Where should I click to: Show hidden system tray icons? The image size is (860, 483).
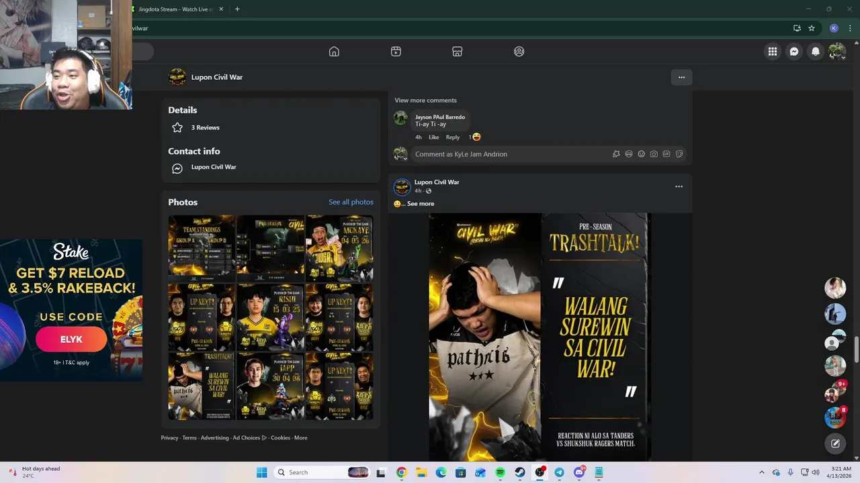pyautogui.click(x=761, y=472)
